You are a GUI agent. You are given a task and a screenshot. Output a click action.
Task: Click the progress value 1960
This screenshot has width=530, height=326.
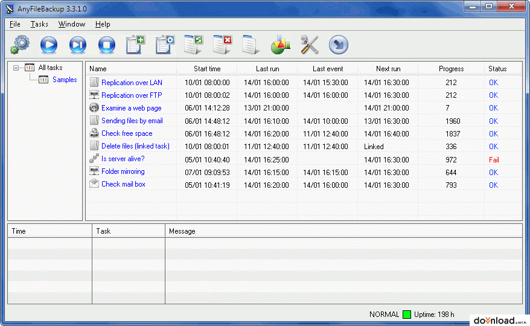tap(453, 121)
